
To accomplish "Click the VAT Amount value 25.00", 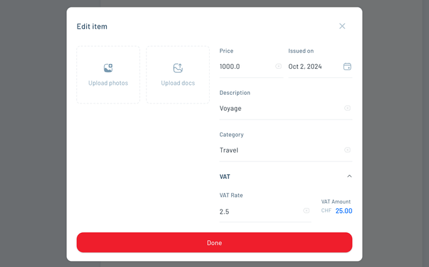I will pos(343,211).
